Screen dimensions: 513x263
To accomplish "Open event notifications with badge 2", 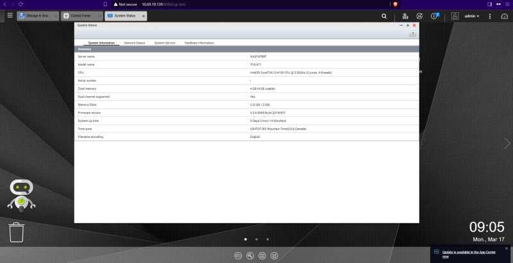I will (435, 16).
